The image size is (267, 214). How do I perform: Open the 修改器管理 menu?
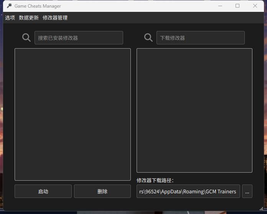point(55,18)
